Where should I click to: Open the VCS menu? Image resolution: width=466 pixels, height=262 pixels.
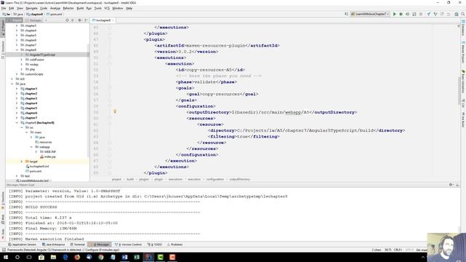(107, 8)
